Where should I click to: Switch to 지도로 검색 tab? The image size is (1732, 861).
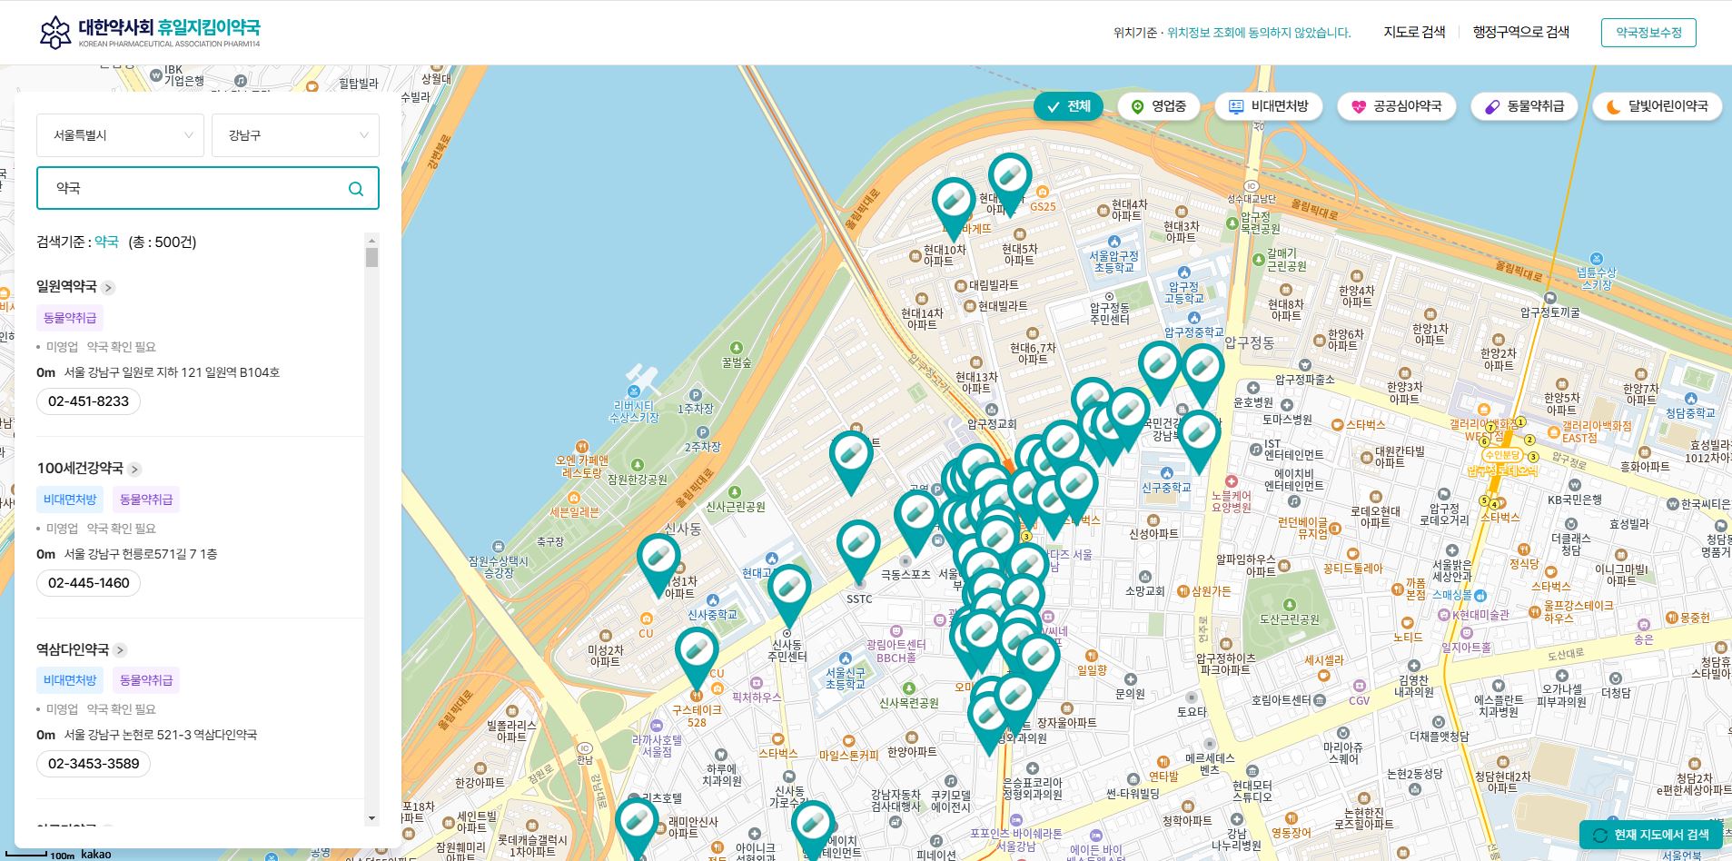click(1414, 32)
